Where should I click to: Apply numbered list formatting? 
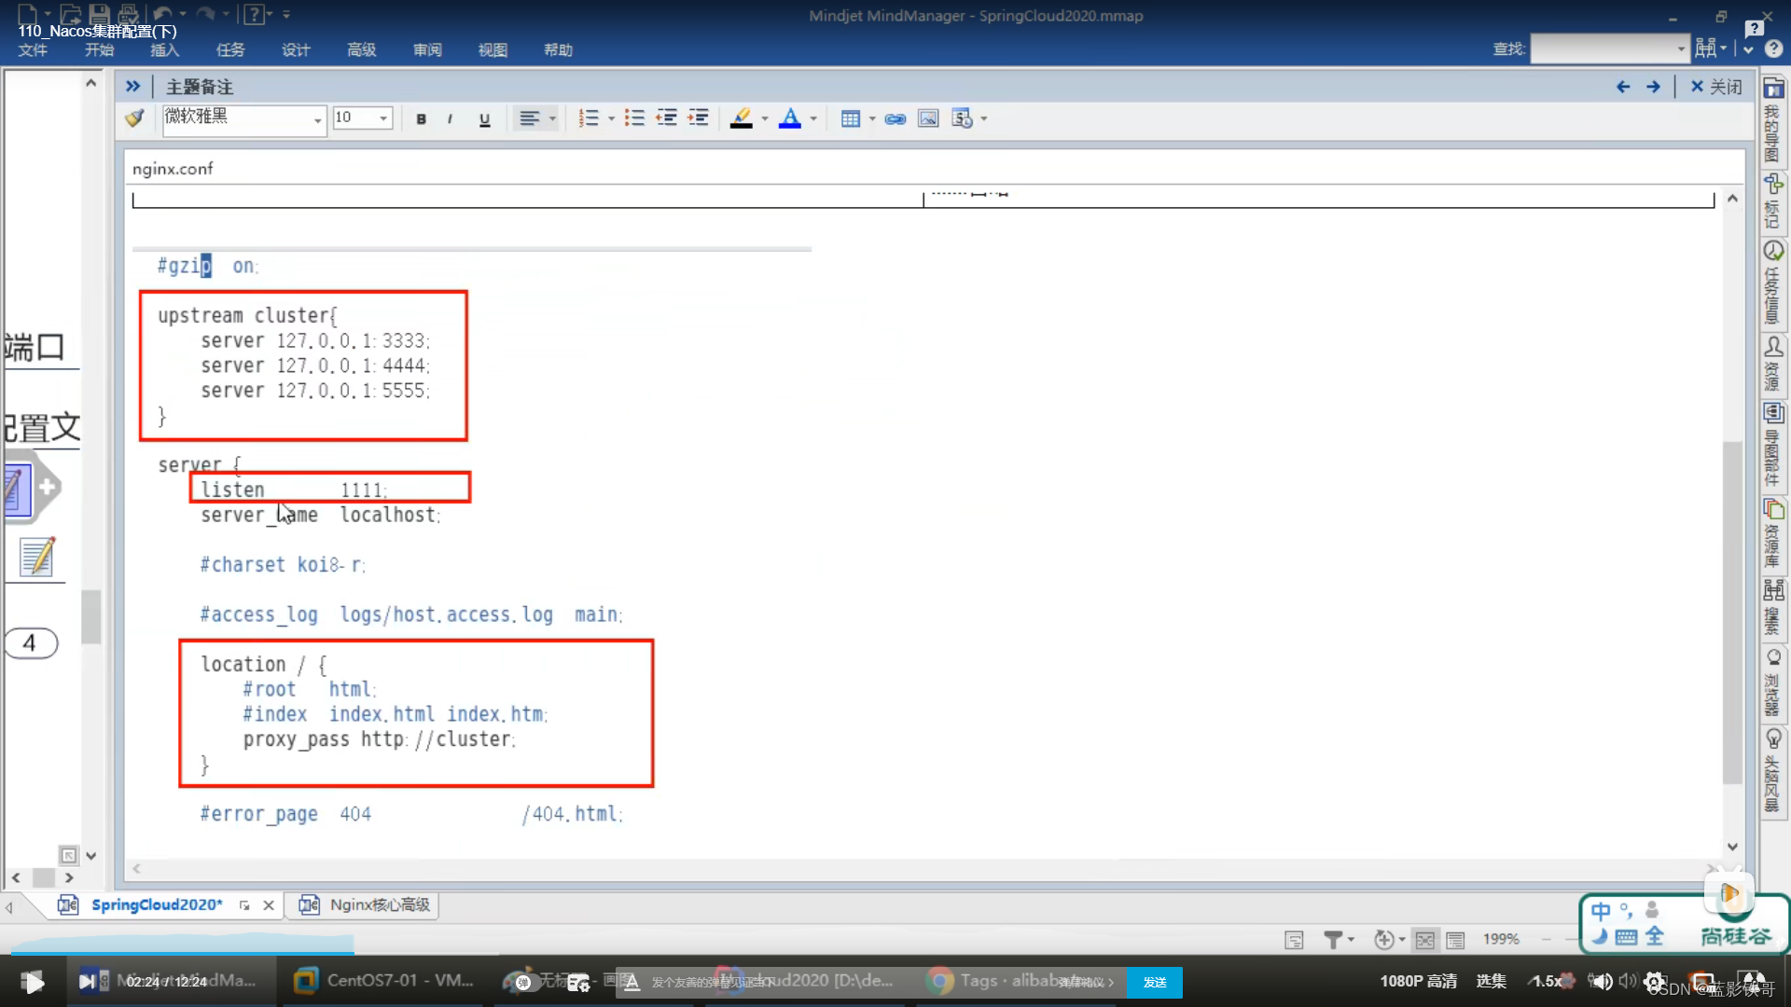[x=589, y=118]
